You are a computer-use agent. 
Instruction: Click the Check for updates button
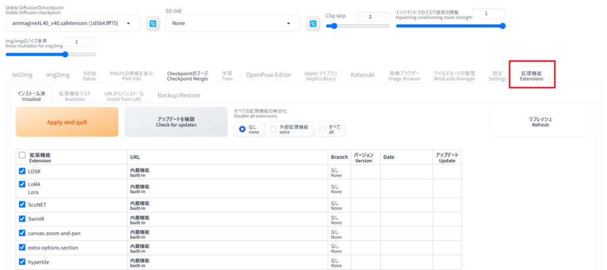point(175,122)
